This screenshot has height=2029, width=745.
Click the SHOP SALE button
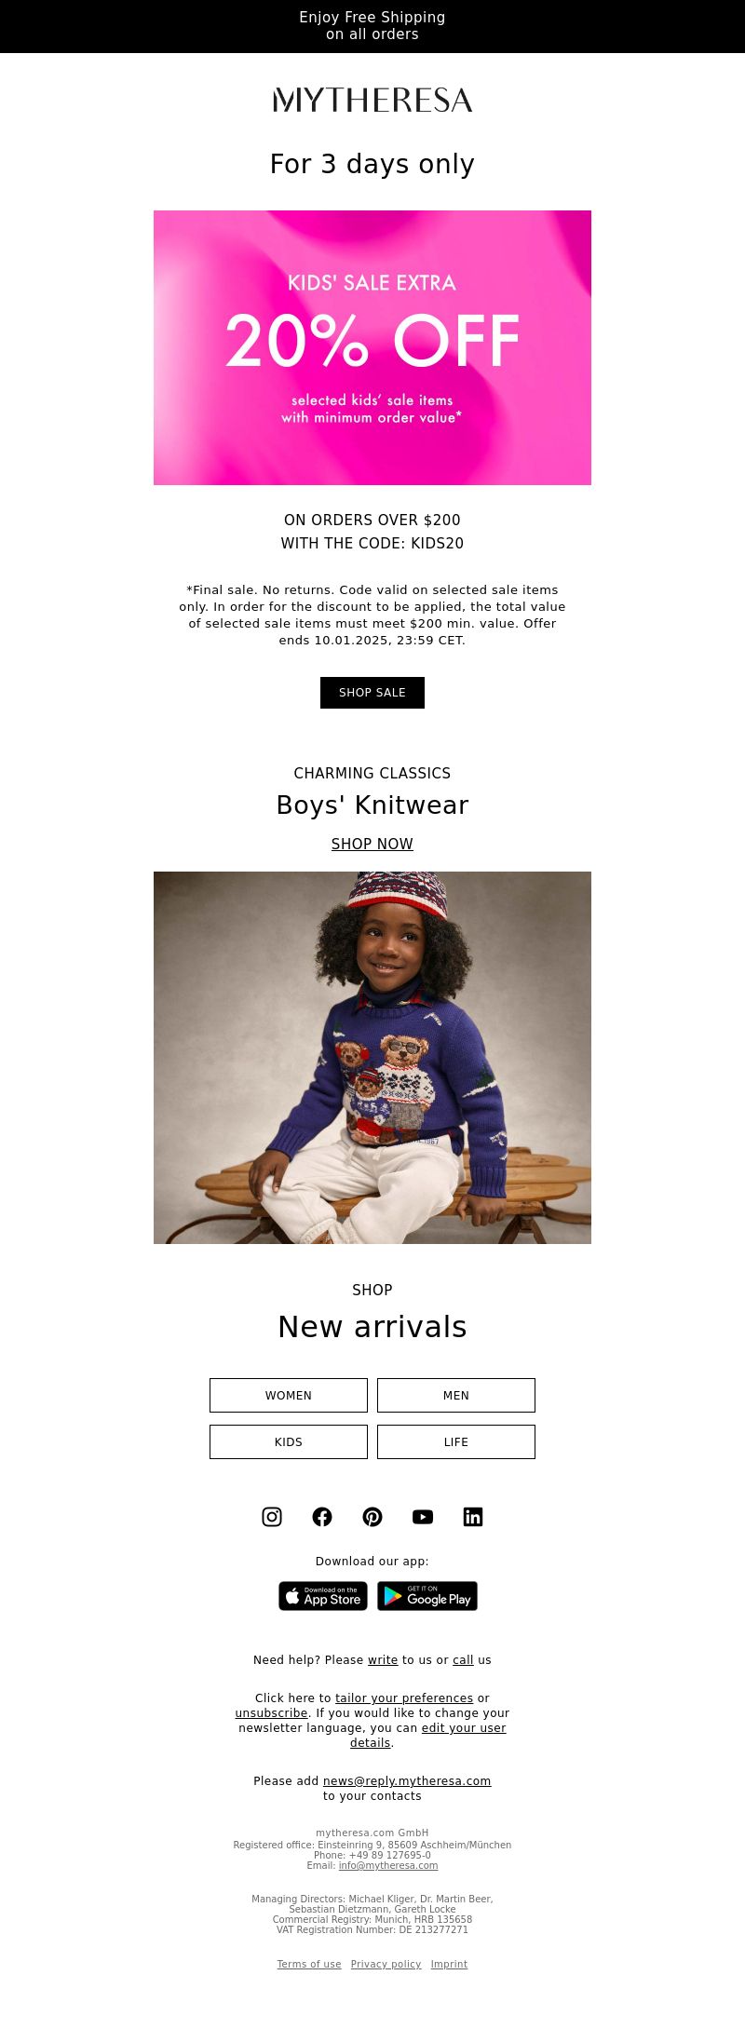pos(372,693)
